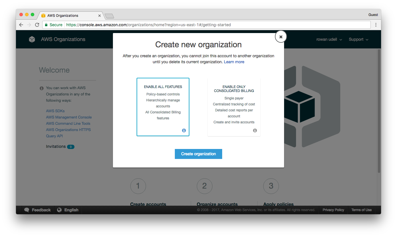397x237 pixels.
Task: Open info icon on Enable All Features card
Action: (x=184, y=130)
